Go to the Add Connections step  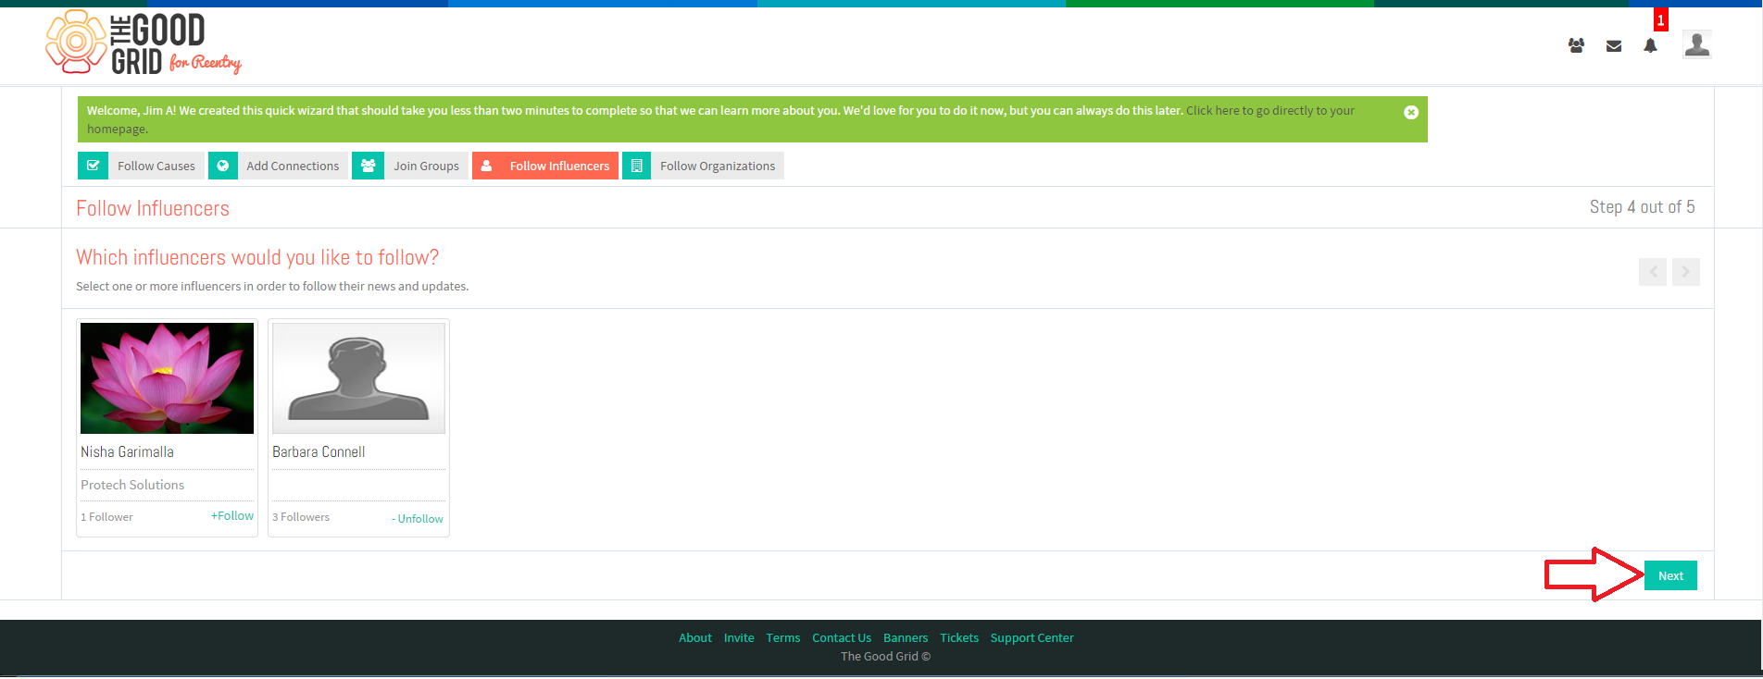(x=293, y=166)
